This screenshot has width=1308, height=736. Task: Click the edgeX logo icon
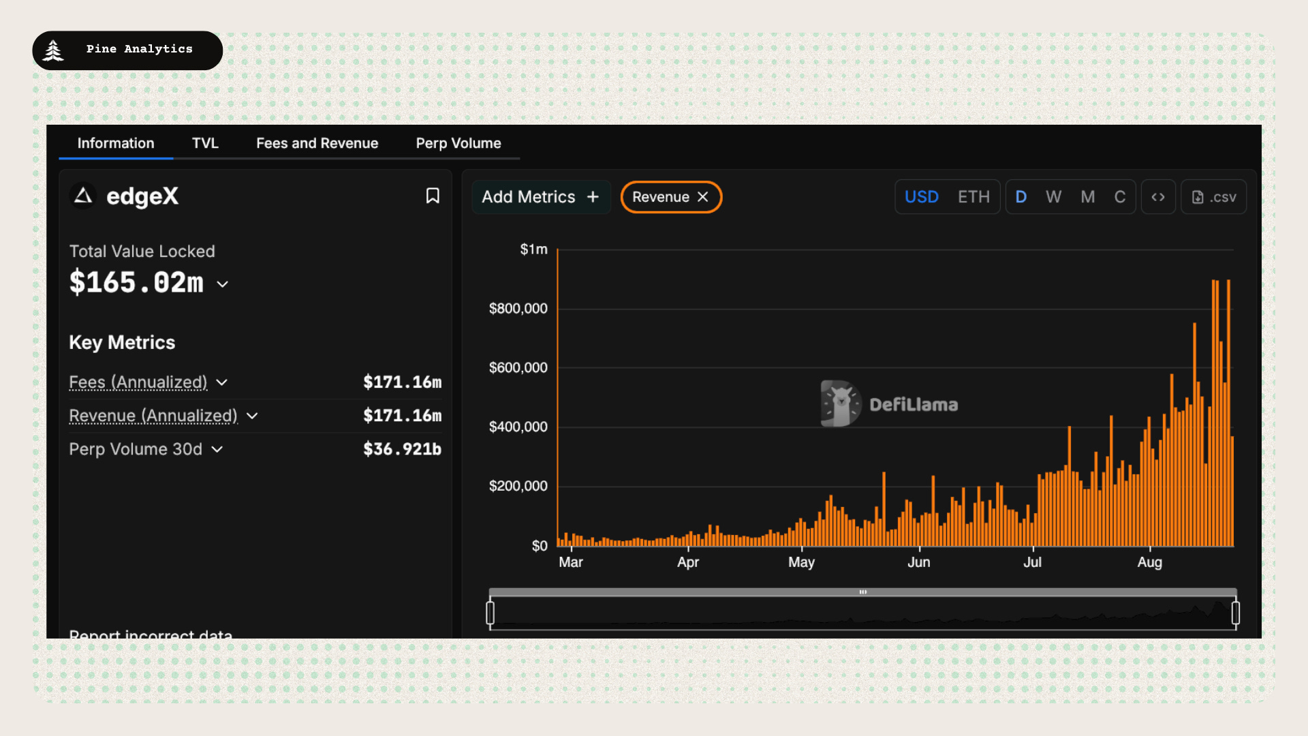pyautogui.click(x=83, y=196)
